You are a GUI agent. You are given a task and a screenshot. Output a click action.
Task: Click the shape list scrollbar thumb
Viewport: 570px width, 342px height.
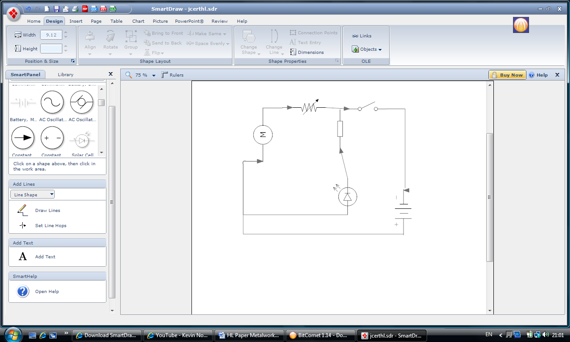102,102
